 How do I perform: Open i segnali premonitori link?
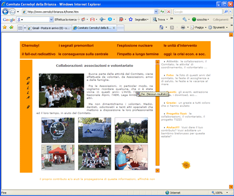(76, 45)
